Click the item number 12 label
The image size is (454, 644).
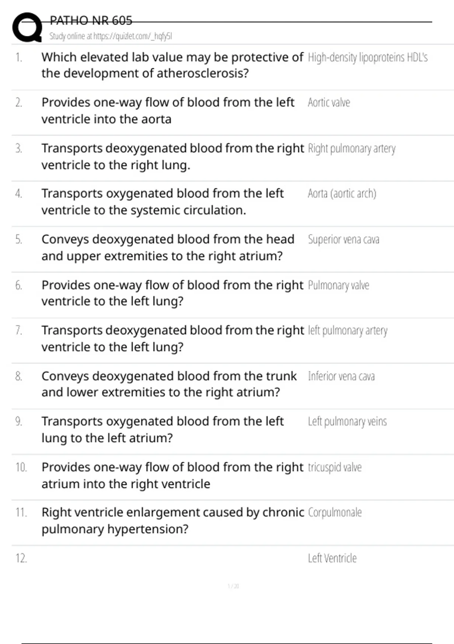pos(21,558)
